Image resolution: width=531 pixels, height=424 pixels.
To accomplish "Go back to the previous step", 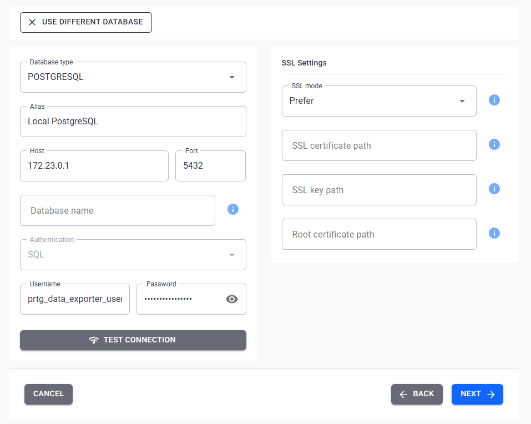I will click(417, 394).
